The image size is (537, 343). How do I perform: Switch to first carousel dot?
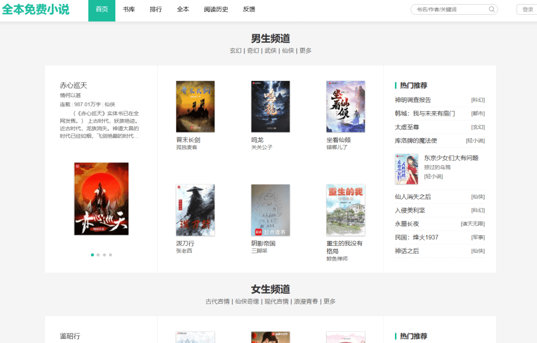(x=93, y=255)
